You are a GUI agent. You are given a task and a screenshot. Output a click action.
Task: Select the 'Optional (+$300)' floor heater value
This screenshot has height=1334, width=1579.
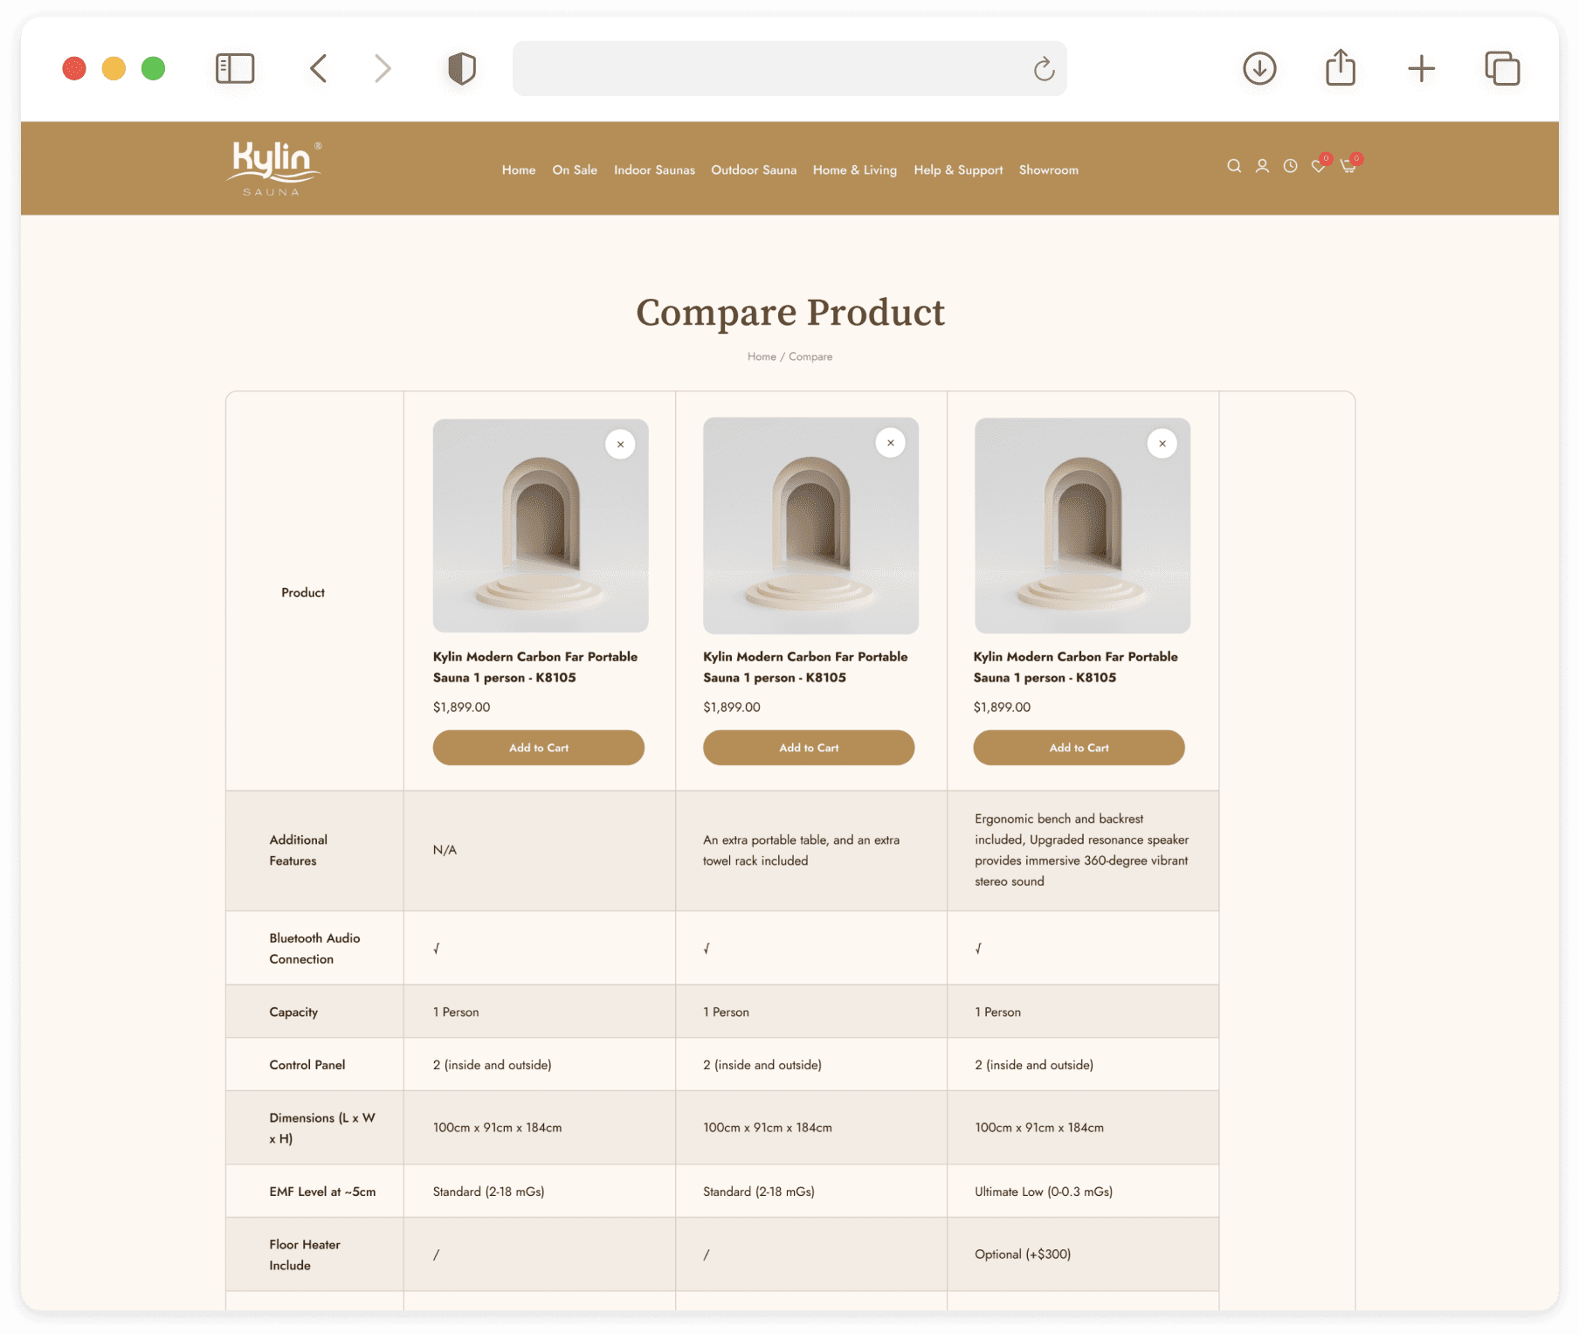(1023, 1255)
